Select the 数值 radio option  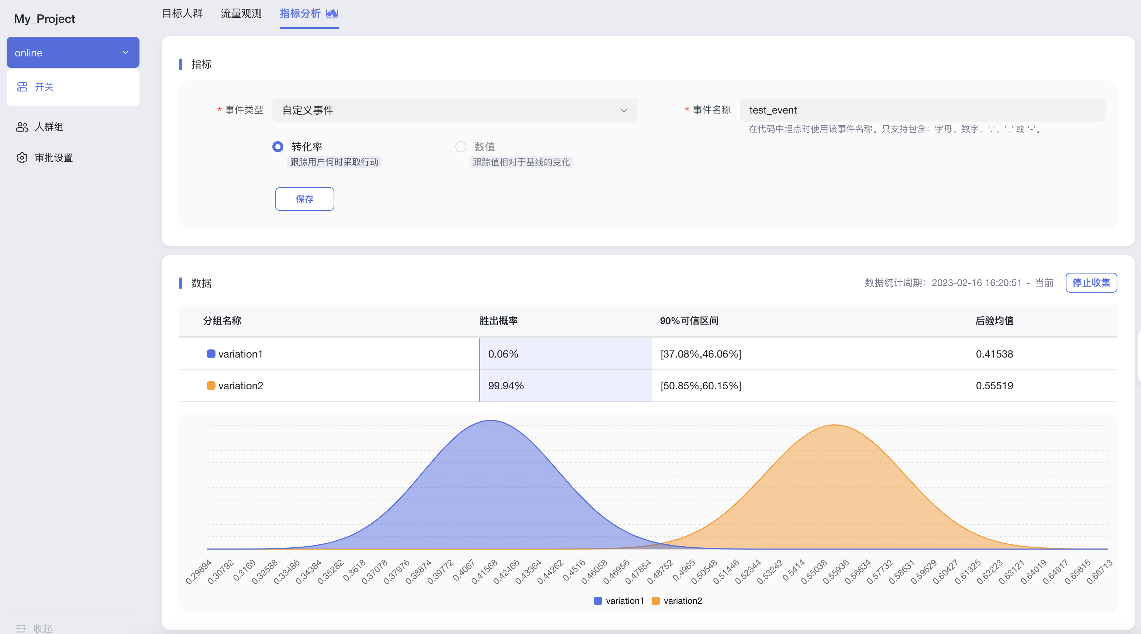coord(461,146)
